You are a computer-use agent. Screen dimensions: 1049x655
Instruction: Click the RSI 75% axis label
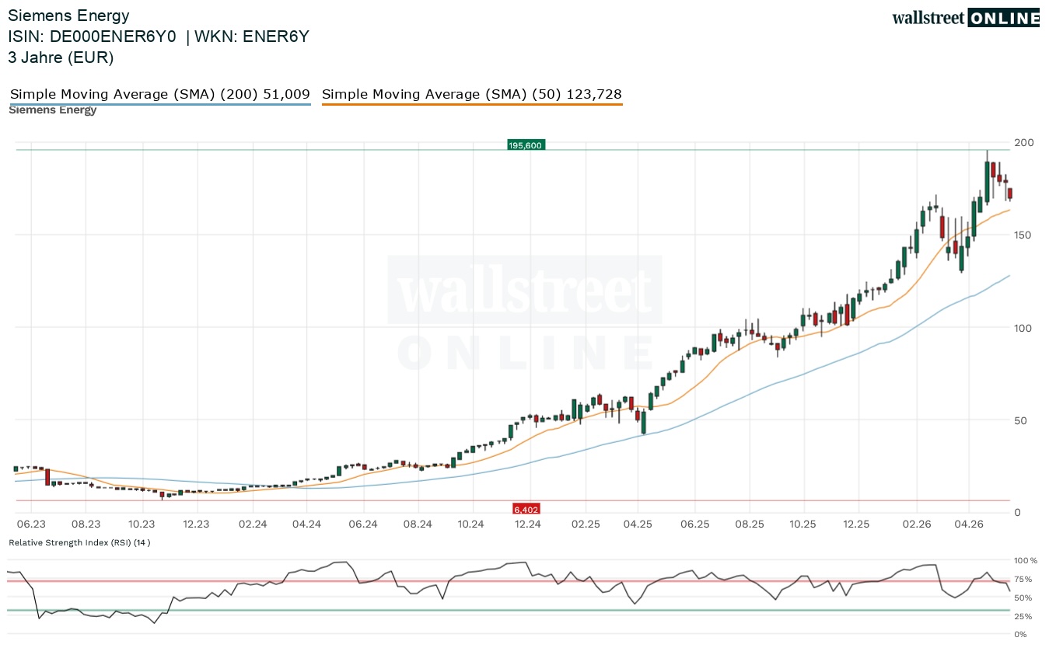click(1024, 579)
